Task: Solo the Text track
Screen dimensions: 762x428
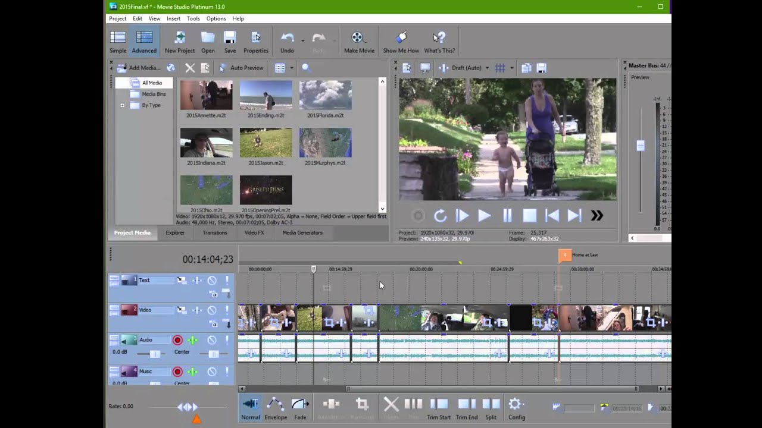Action: [x=227, y=281]
